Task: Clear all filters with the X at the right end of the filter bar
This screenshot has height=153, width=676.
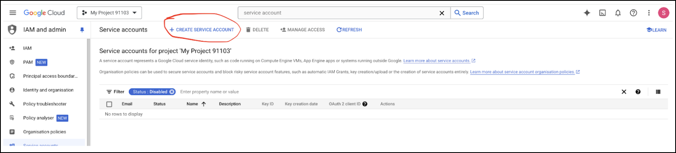Action: (x=624, y=92)
